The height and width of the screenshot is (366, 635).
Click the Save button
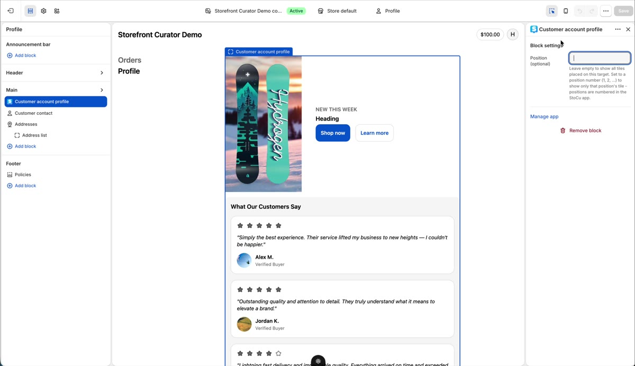[x=623, y=11]
